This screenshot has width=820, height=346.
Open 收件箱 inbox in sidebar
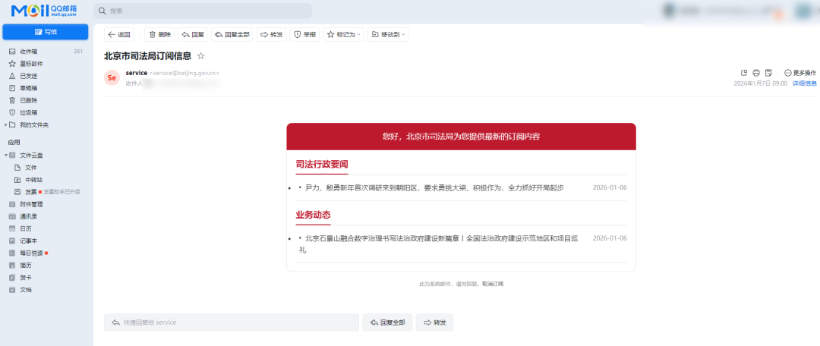click(29, 52)
